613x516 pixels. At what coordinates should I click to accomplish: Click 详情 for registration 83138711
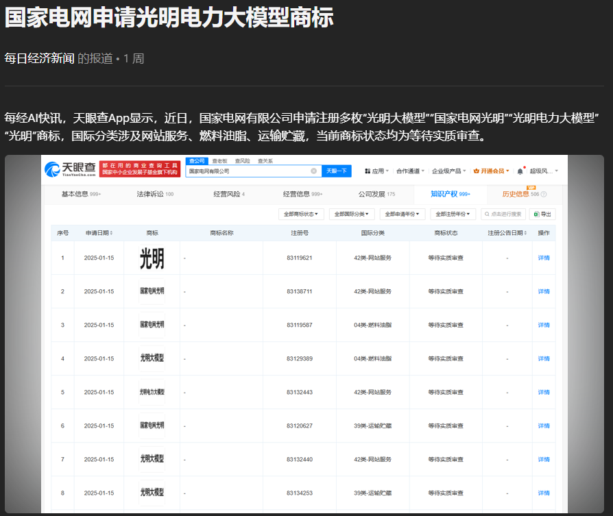544,291
